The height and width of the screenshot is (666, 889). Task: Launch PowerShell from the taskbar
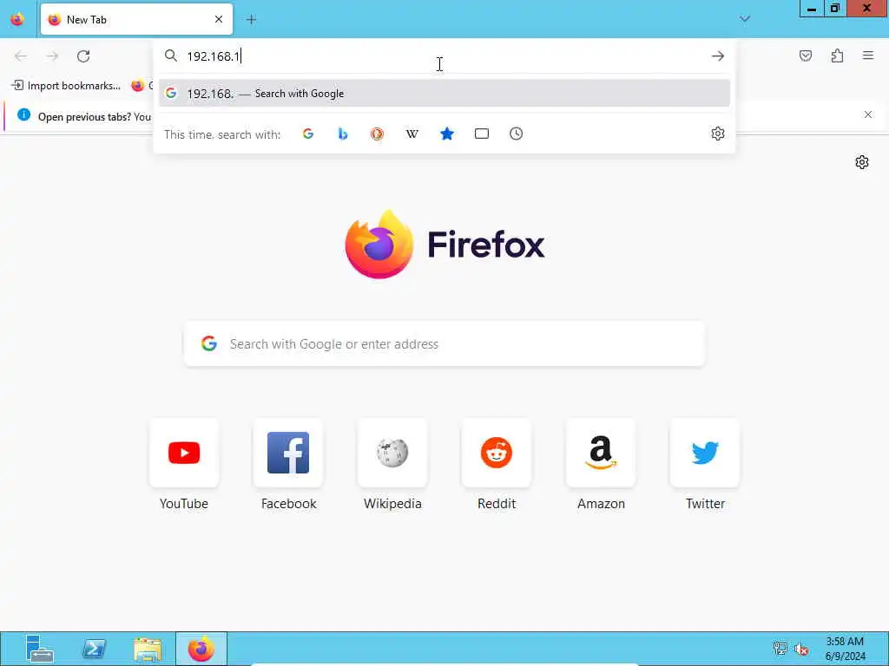(94, 649)
